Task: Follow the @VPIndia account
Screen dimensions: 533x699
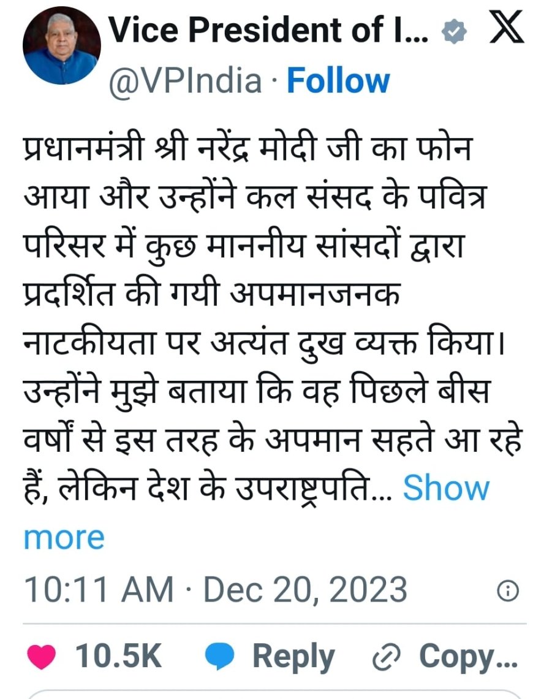Action: pyautogui.click(x=338, y=81)
